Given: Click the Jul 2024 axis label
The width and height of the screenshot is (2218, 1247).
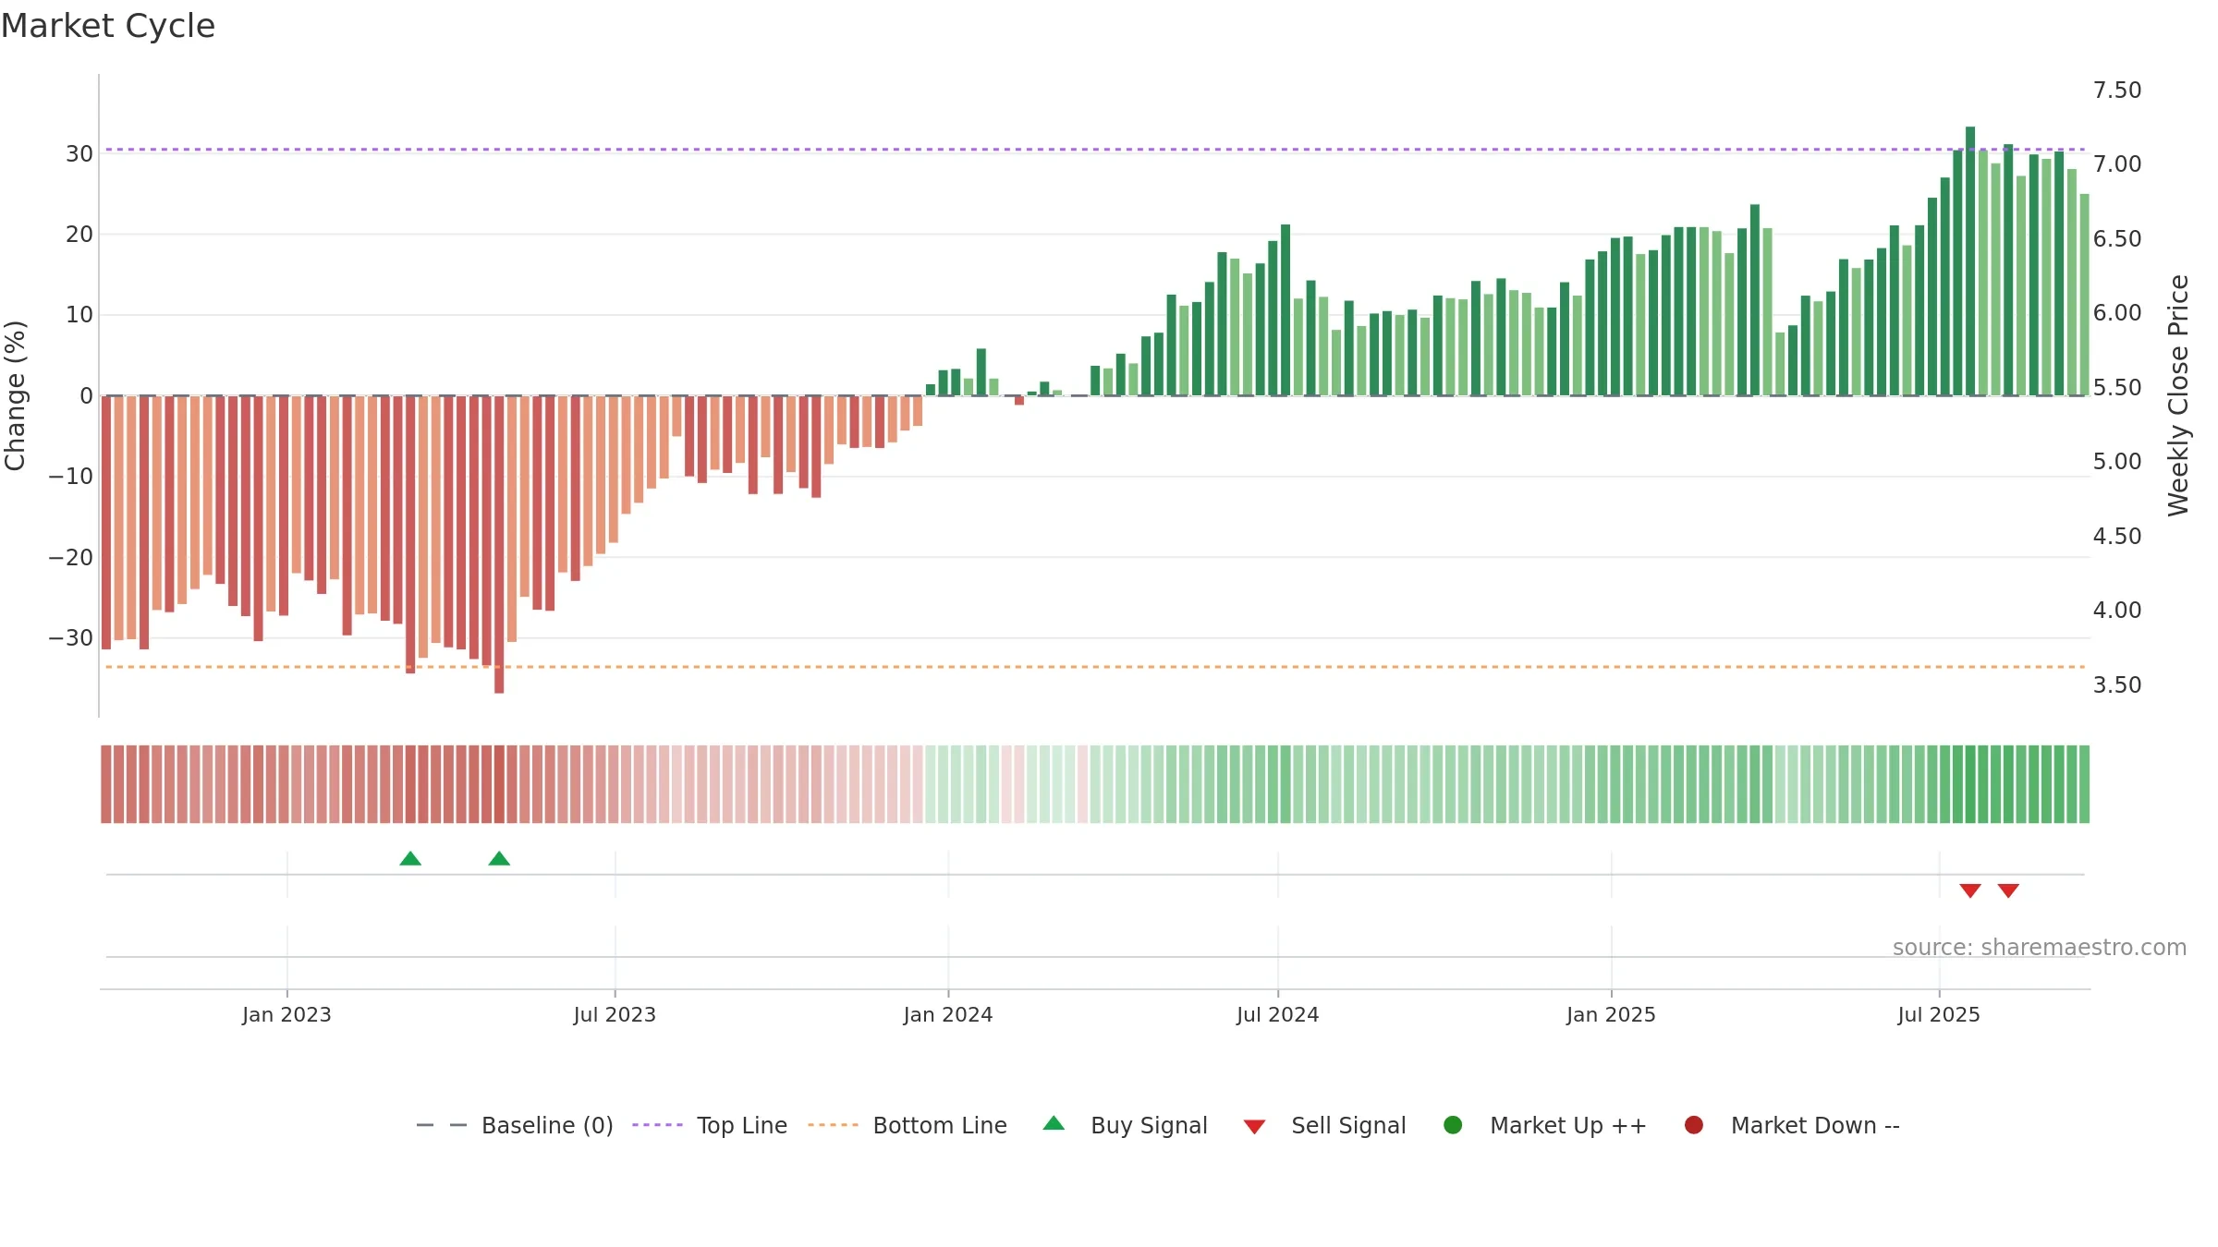Looking at the screenshot, I should pos(1278,1014).
